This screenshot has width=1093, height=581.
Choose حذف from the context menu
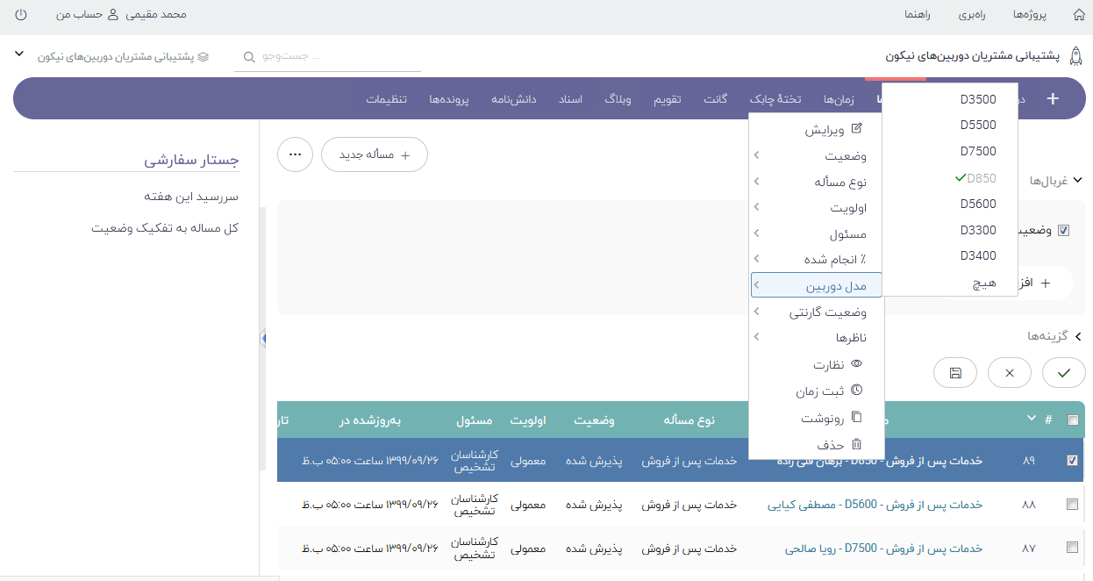pos(831,445)
